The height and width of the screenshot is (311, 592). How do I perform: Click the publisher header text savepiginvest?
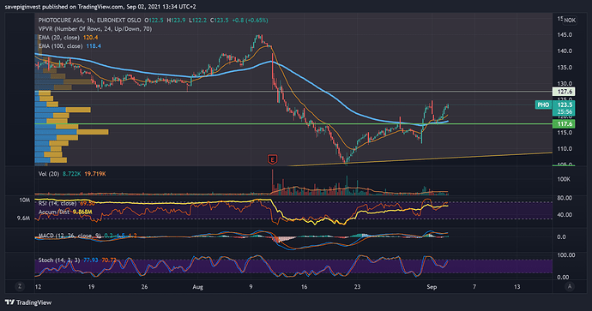(22, 6)
